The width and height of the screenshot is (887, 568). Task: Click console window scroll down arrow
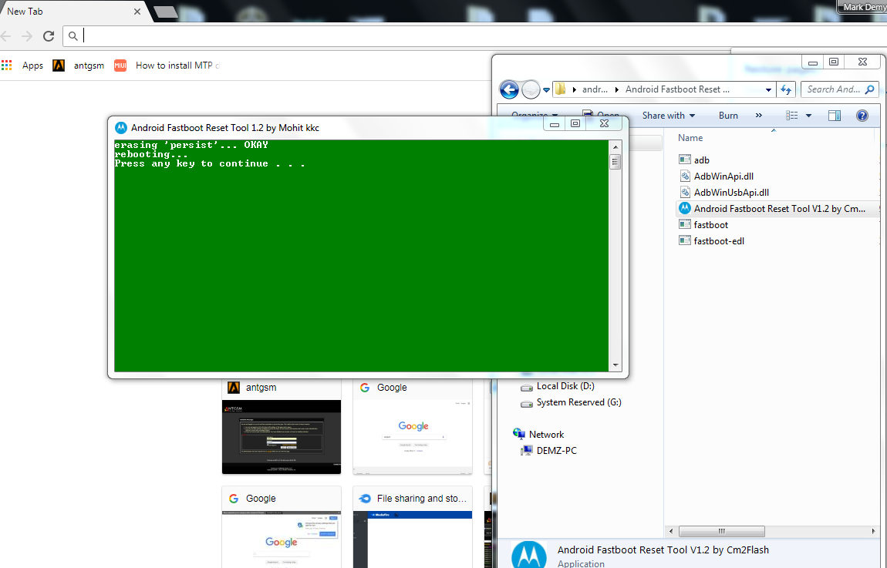tap(616, 365)
